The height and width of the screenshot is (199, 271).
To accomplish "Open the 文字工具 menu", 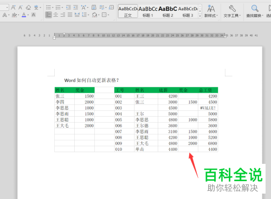I will pos(232,11).
